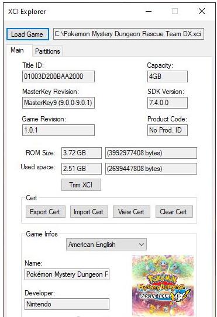Image resolution: width=217 pixels, height=317 pixels.
Task: Click the SDK Version label
Action: point(166,92)
